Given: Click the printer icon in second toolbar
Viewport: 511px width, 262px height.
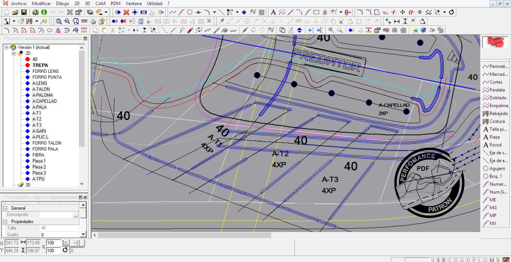Looking at the screenshot, I should tap(93, 21).
